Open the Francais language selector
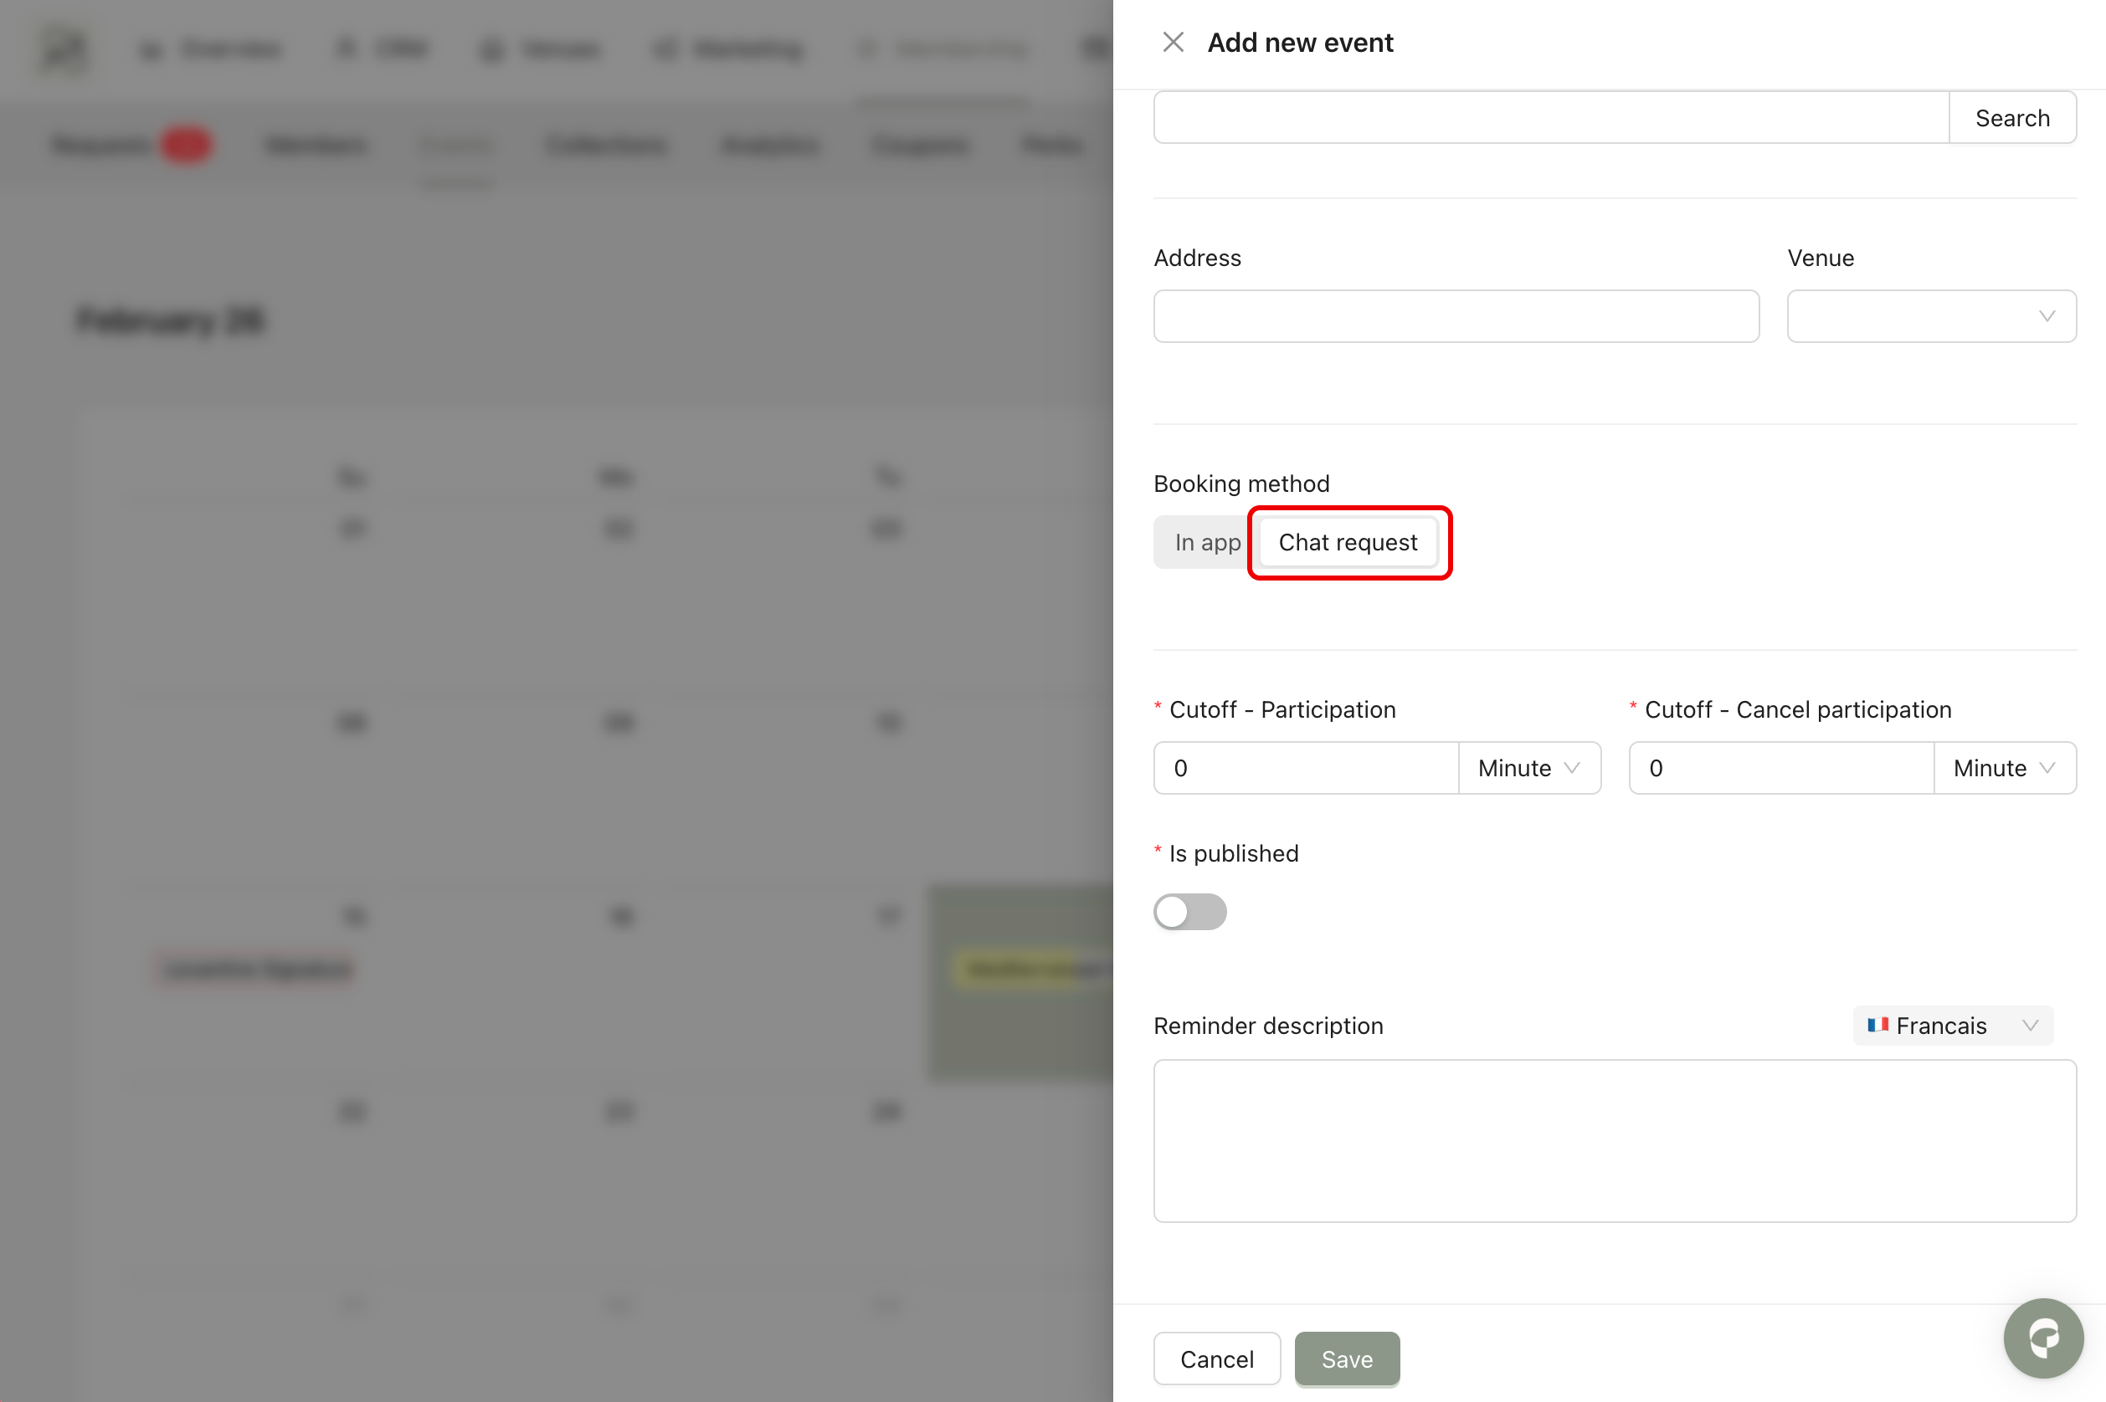Image resolution: width=2106 pixels, height=1402 pixels. 1952,1026
